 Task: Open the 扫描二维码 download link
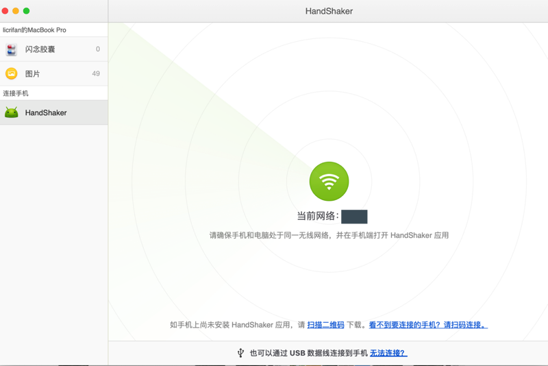click(325, 325)
